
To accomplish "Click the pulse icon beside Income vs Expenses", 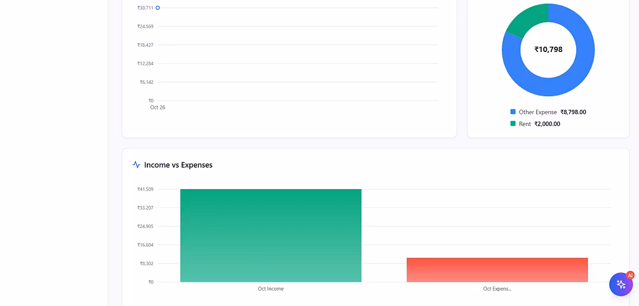I will coord(137,165).
